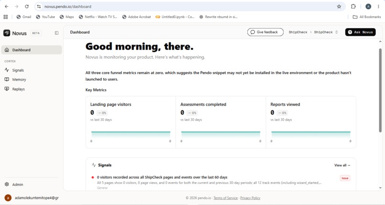
Task: Click the Assessments completed metric card
Action: coord(221,122)
